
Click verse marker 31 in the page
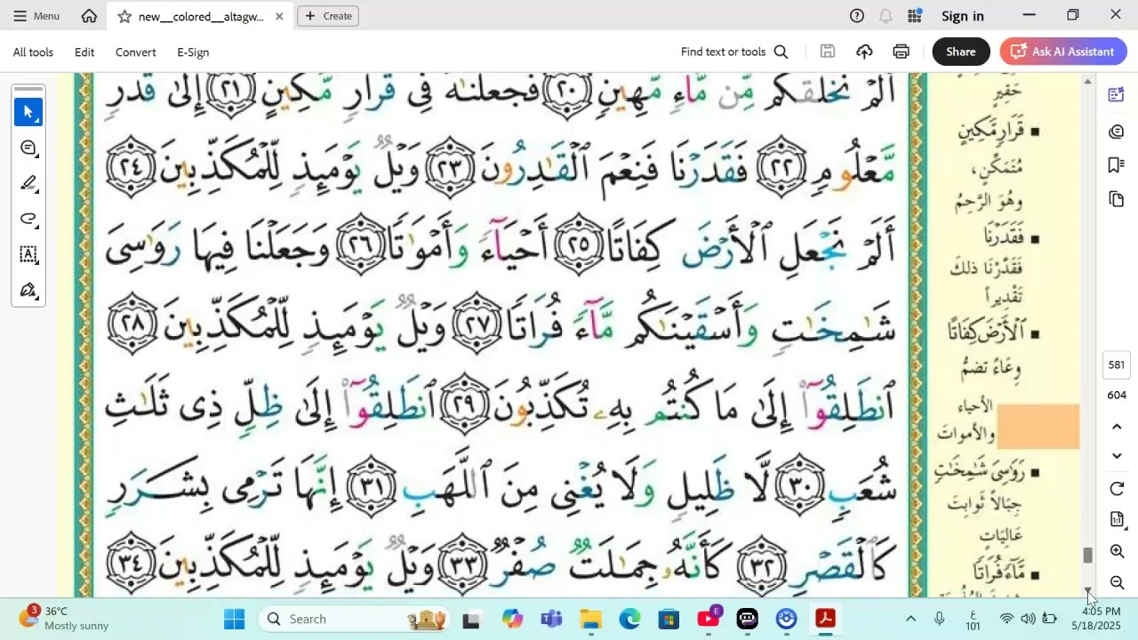click(371, 486)
